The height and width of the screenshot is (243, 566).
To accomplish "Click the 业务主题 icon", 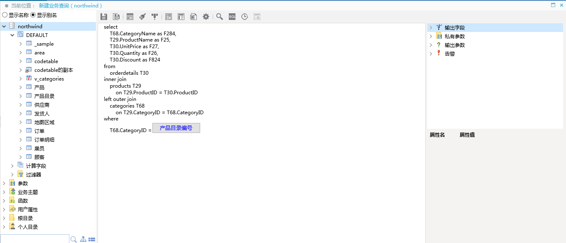I will [x=12, y=191].
